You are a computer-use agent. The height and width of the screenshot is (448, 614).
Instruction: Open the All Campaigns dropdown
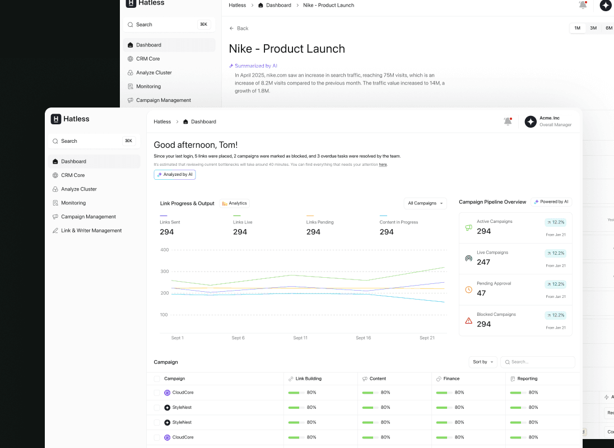pyautogui.click(x=425, y=203)
